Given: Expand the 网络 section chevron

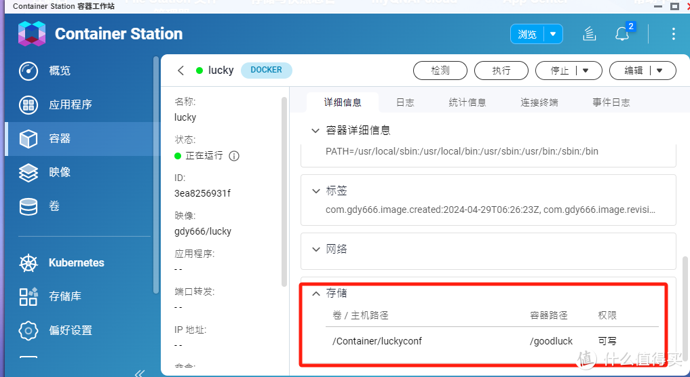Looking at the screenshot, I should pyautogui.click(x=315, y=250).
